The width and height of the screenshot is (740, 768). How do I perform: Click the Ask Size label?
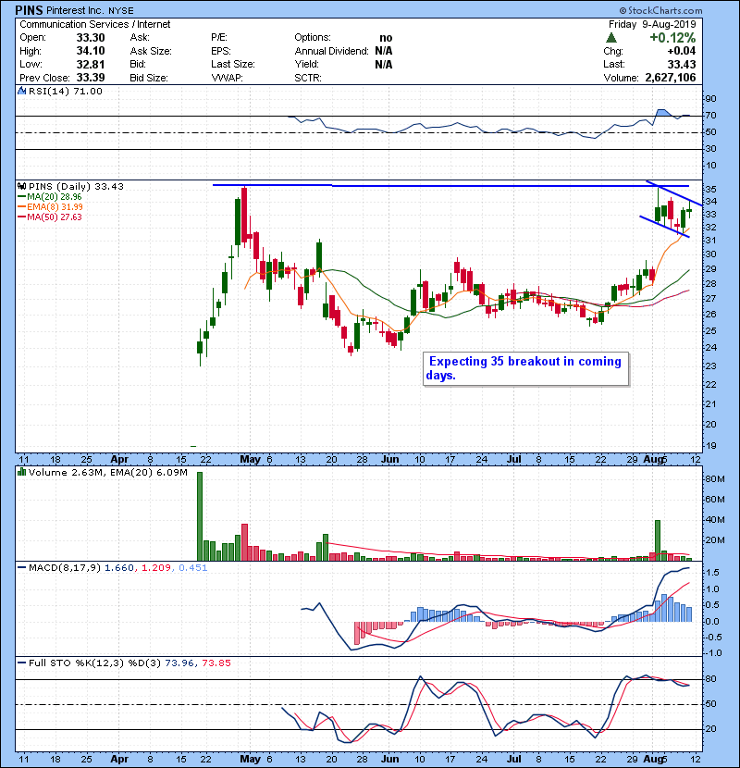[151, 51]
